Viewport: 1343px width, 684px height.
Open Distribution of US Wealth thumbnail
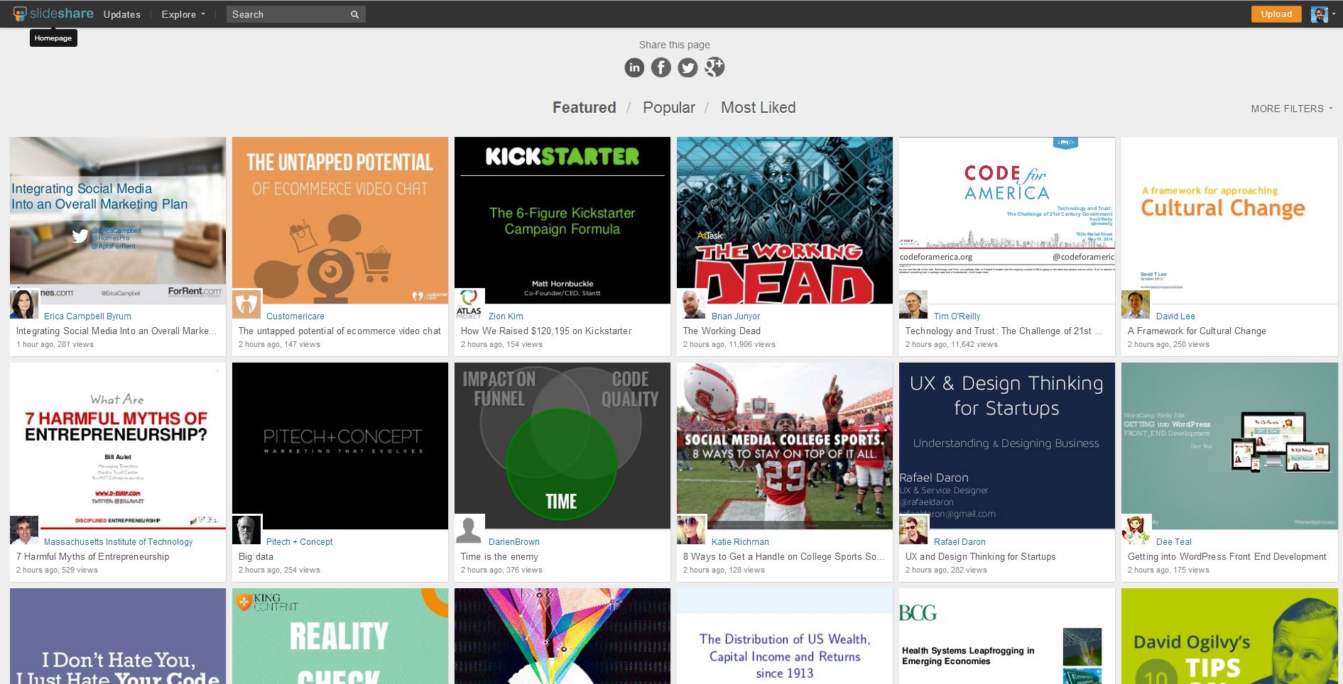[x=785, y=636]
